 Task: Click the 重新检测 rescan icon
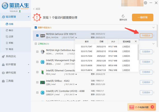pyautogui.click(x=123, y=16)
